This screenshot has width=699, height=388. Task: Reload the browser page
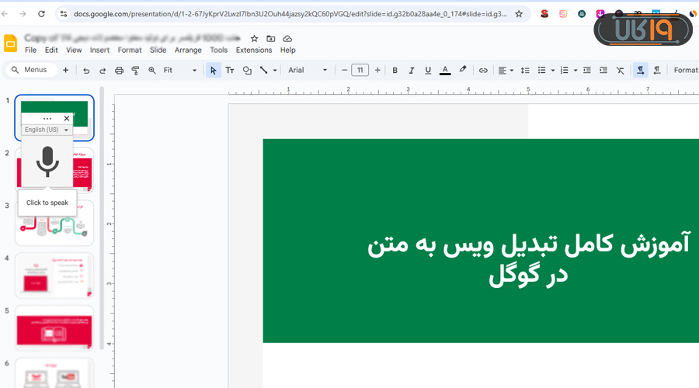pos(41,14)
